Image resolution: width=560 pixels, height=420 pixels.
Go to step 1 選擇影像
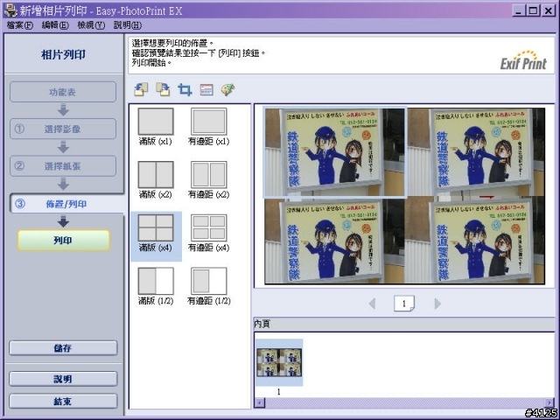(x=63, y=129)
